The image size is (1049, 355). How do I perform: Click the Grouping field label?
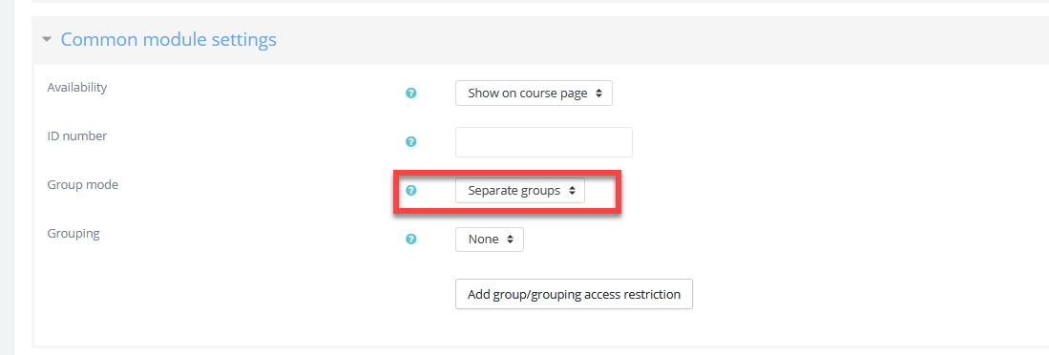(x=73, y=234)
